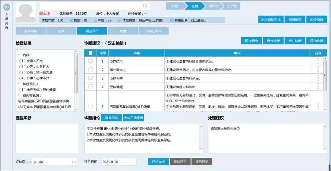
Task: Check the row 2 第一音亢进 checkbox
Action: (x=90, y=69)
